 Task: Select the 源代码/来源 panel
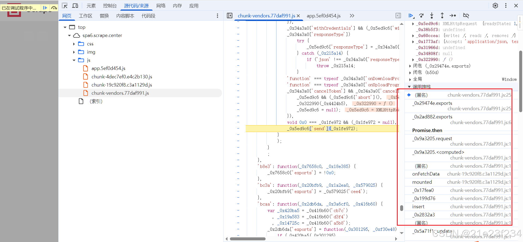(136, 6)
